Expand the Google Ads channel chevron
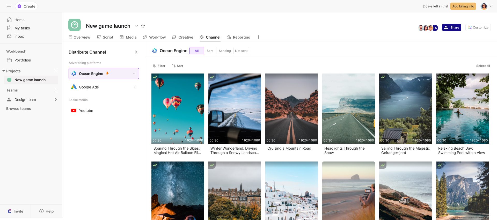Screen dimensions: 497x220 [x=135, y=87]
